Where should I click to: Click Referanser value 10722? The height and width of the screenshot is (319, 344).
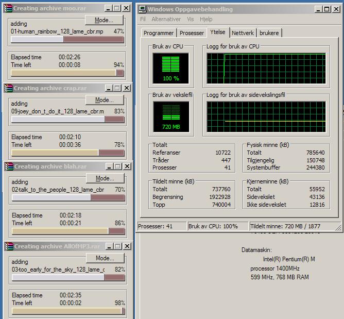223,153
